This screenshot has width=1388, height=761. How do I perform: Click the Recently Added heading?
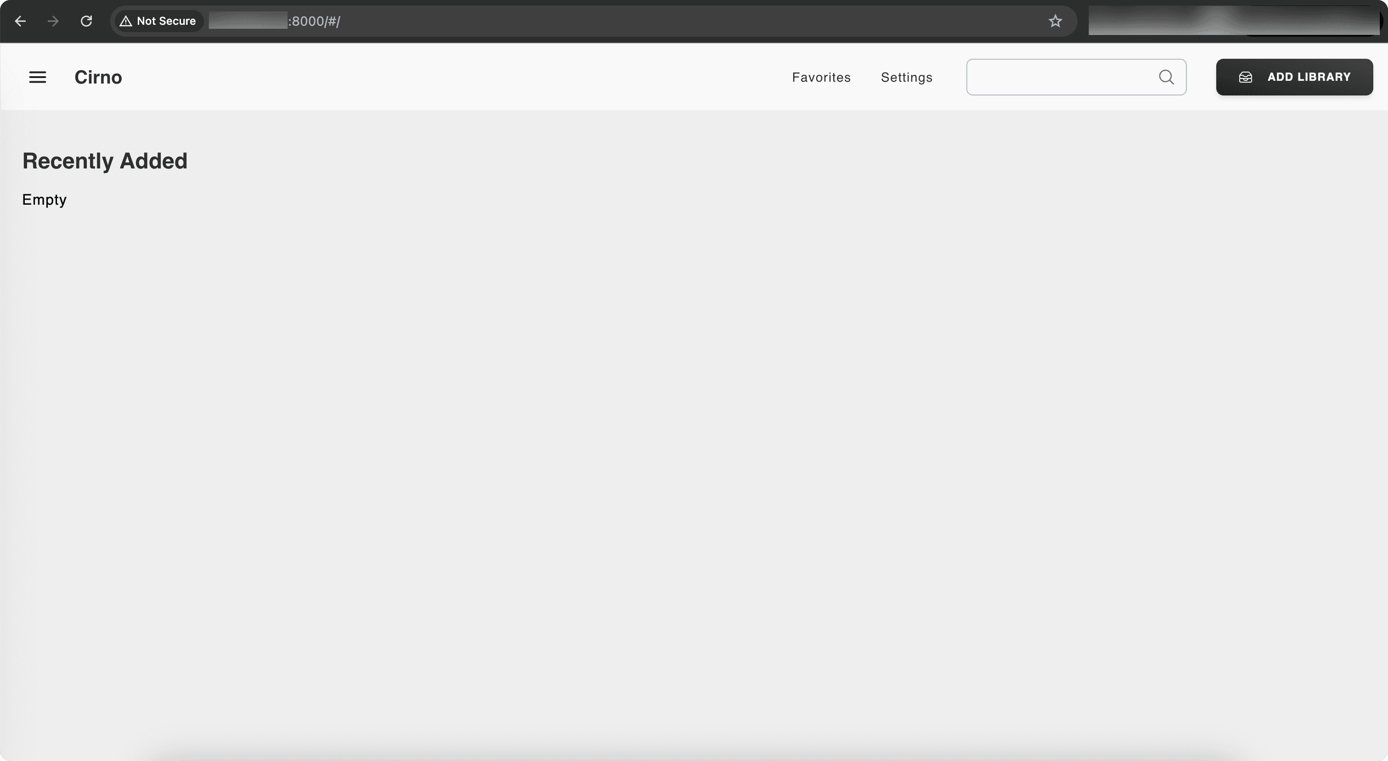point(105,161)
